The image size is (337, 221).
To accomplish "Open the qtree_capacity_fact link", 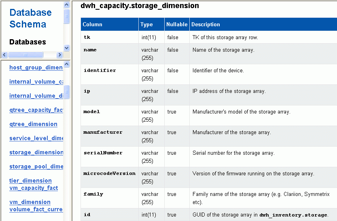I will pyautogui.click(x=36, y=110).
